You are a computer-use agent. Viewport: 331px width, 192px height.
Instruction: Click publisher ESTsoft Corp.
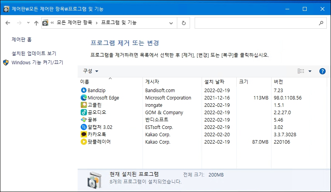coord(159,127)
